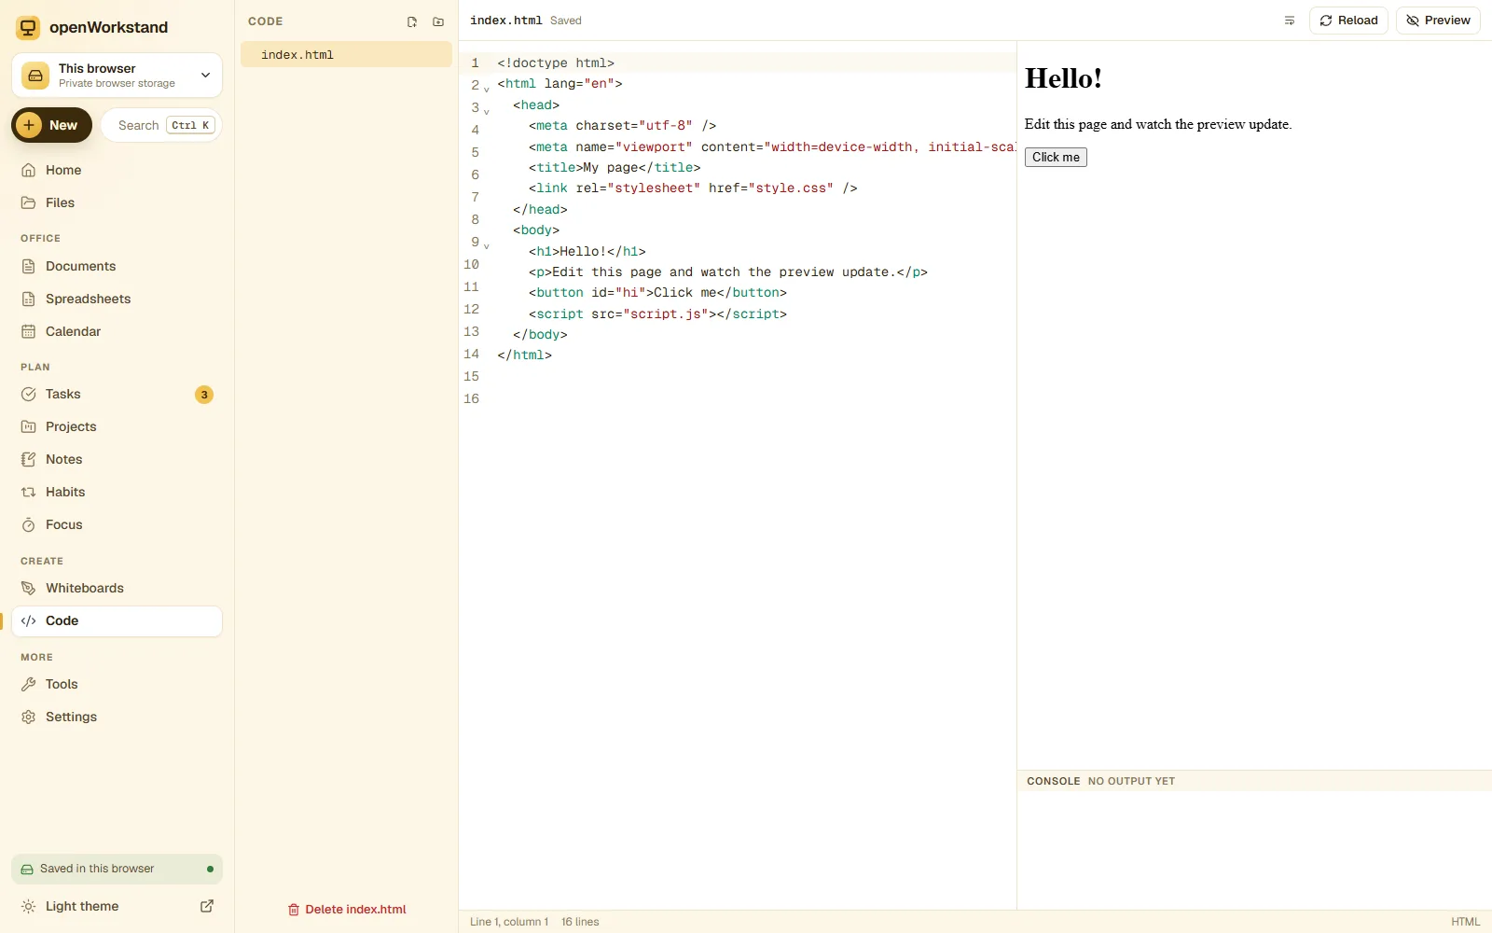Click the storage drive icon in This browser card
This screenshot has height=933, width=1492.
[x=35, y=76]
